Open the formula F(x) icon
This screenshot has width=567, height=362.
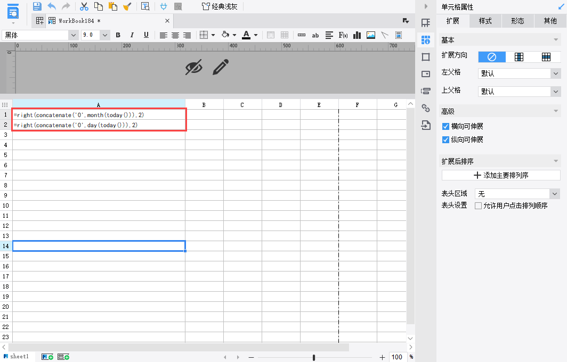pos(343,35)
